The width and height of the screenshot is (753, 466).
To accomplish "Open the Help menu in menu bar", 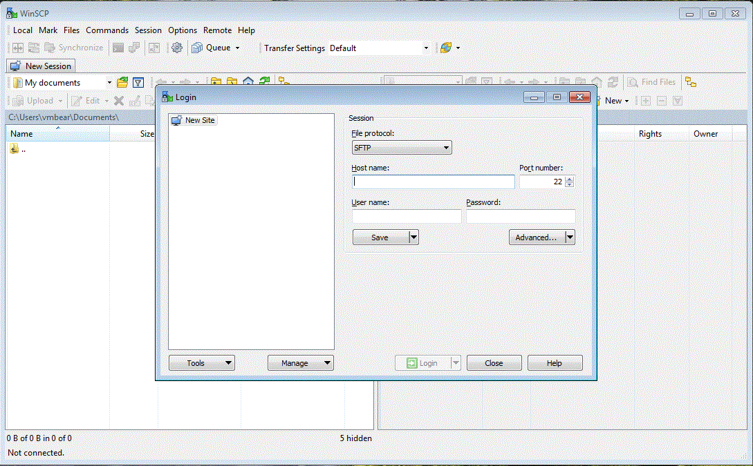I will [x=246, y=30].
